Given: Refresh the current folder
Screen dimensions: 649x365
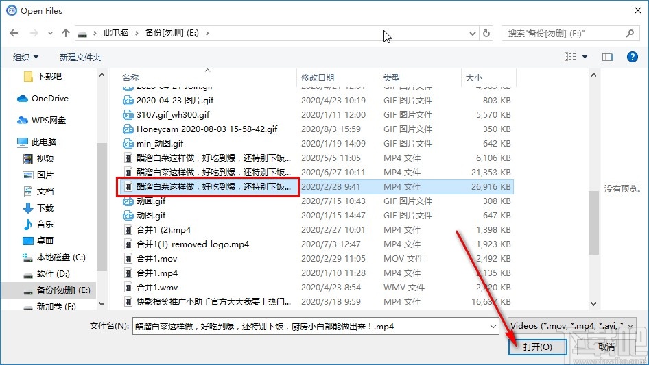Looking at the screenshot, I should 487,33.
